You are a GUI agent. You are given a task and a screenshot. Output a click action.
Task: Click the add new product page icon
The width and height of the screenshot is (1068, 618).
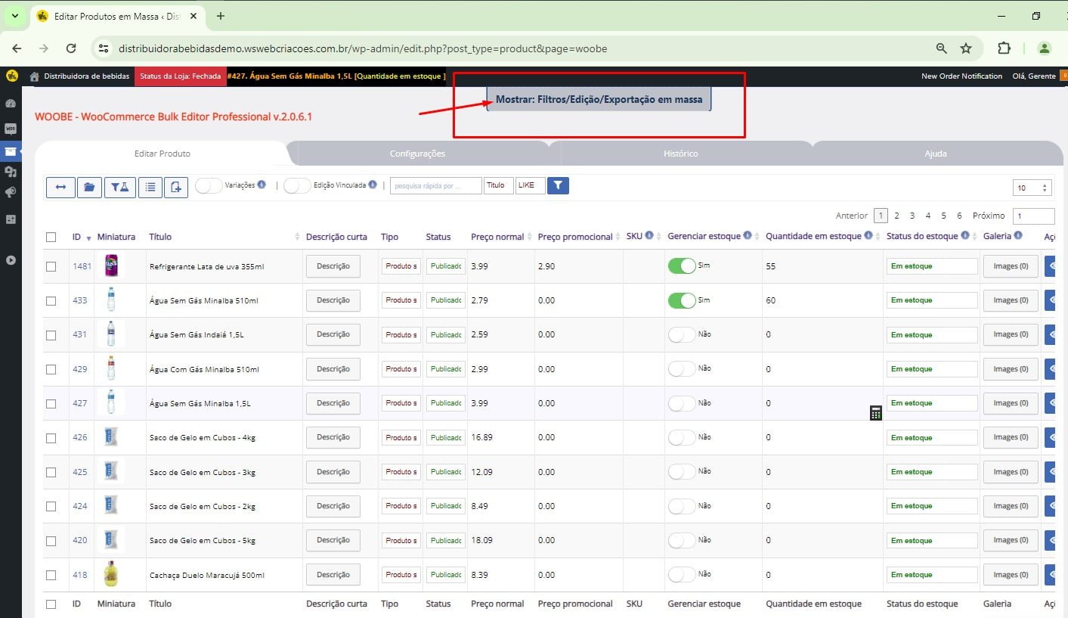(175, 187)
